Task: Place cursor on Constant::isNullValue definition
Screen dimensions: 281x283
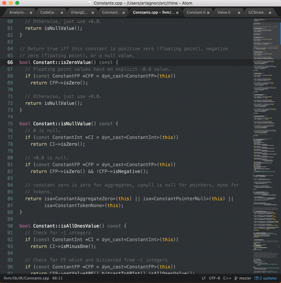Action: (62, 124)
